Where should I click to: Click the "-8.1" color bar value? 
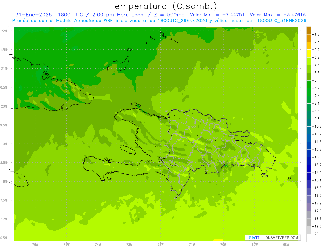[x=316, y=104]
